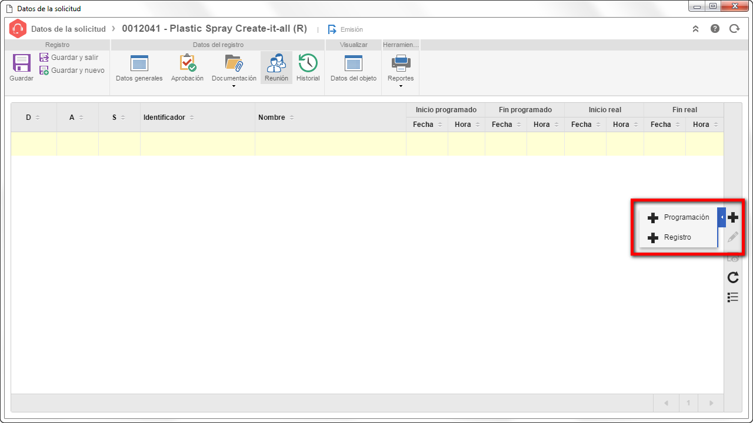The image size is (753, 423).
Task: Open Datos del objeto view
Action: coord(354,68)
